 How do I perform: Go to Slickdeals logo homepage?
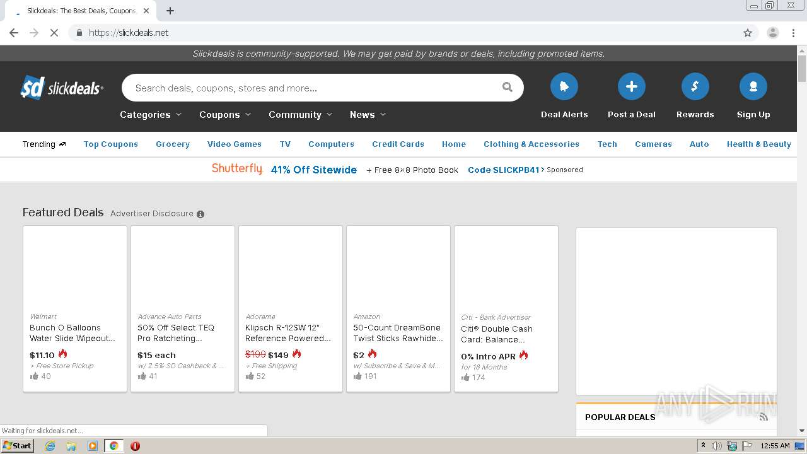point(62,88)
